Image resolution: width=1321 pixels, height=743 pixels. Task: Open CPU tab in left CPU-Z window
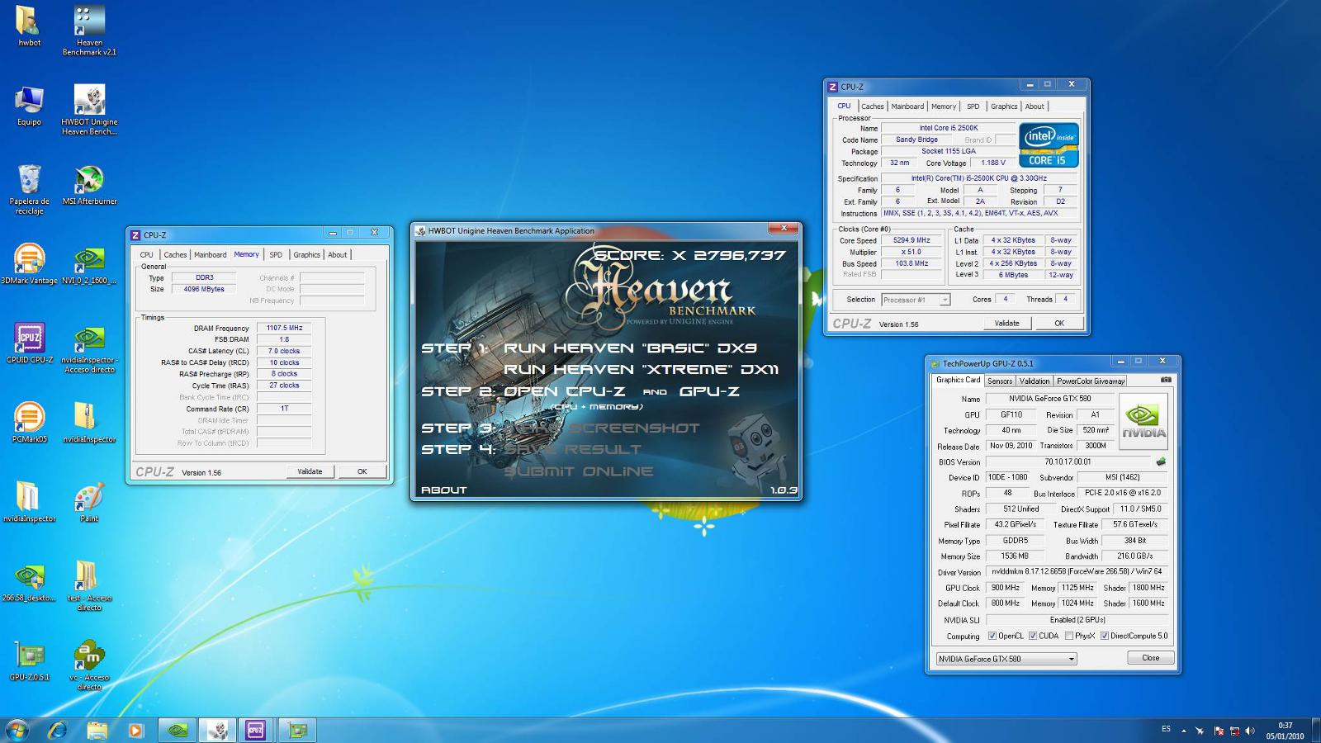click(146, 255)
